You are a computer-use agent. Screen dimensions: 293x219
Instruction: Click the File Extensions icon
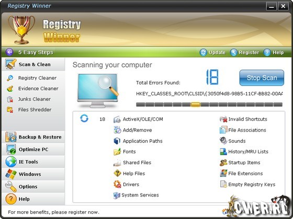coord(223,173)
